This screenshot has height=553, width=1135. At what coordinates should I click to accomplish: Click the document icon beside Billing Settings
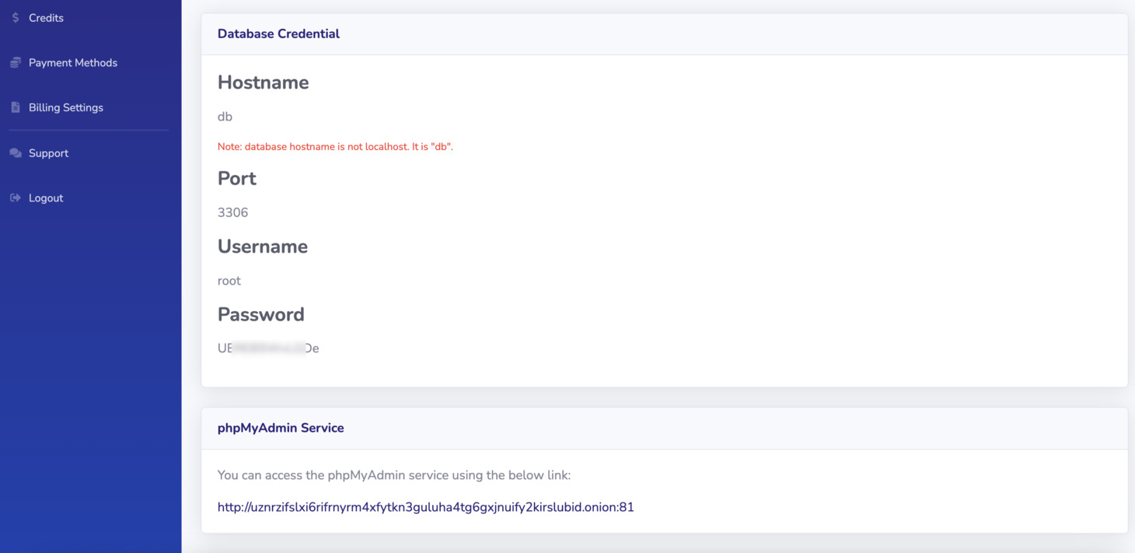click(x=16, y=107)
